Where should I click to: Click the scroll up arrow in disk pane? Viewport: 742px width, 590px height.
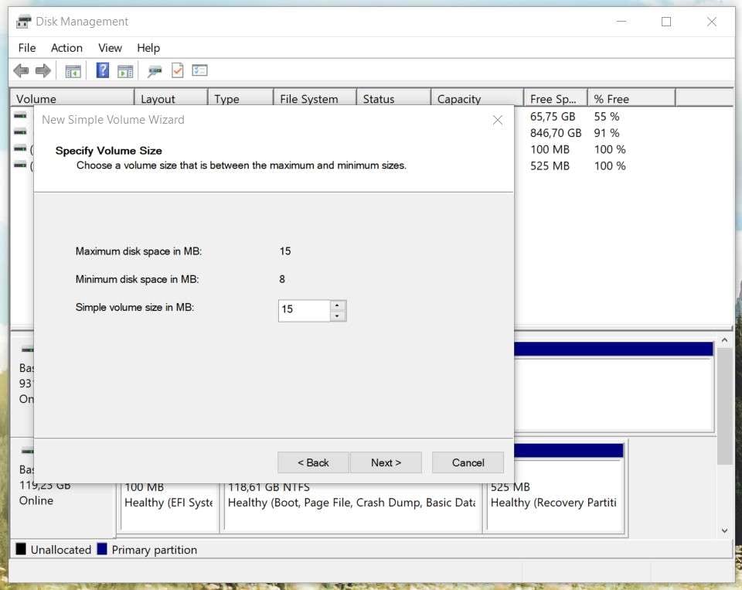[x=724, y=340]
